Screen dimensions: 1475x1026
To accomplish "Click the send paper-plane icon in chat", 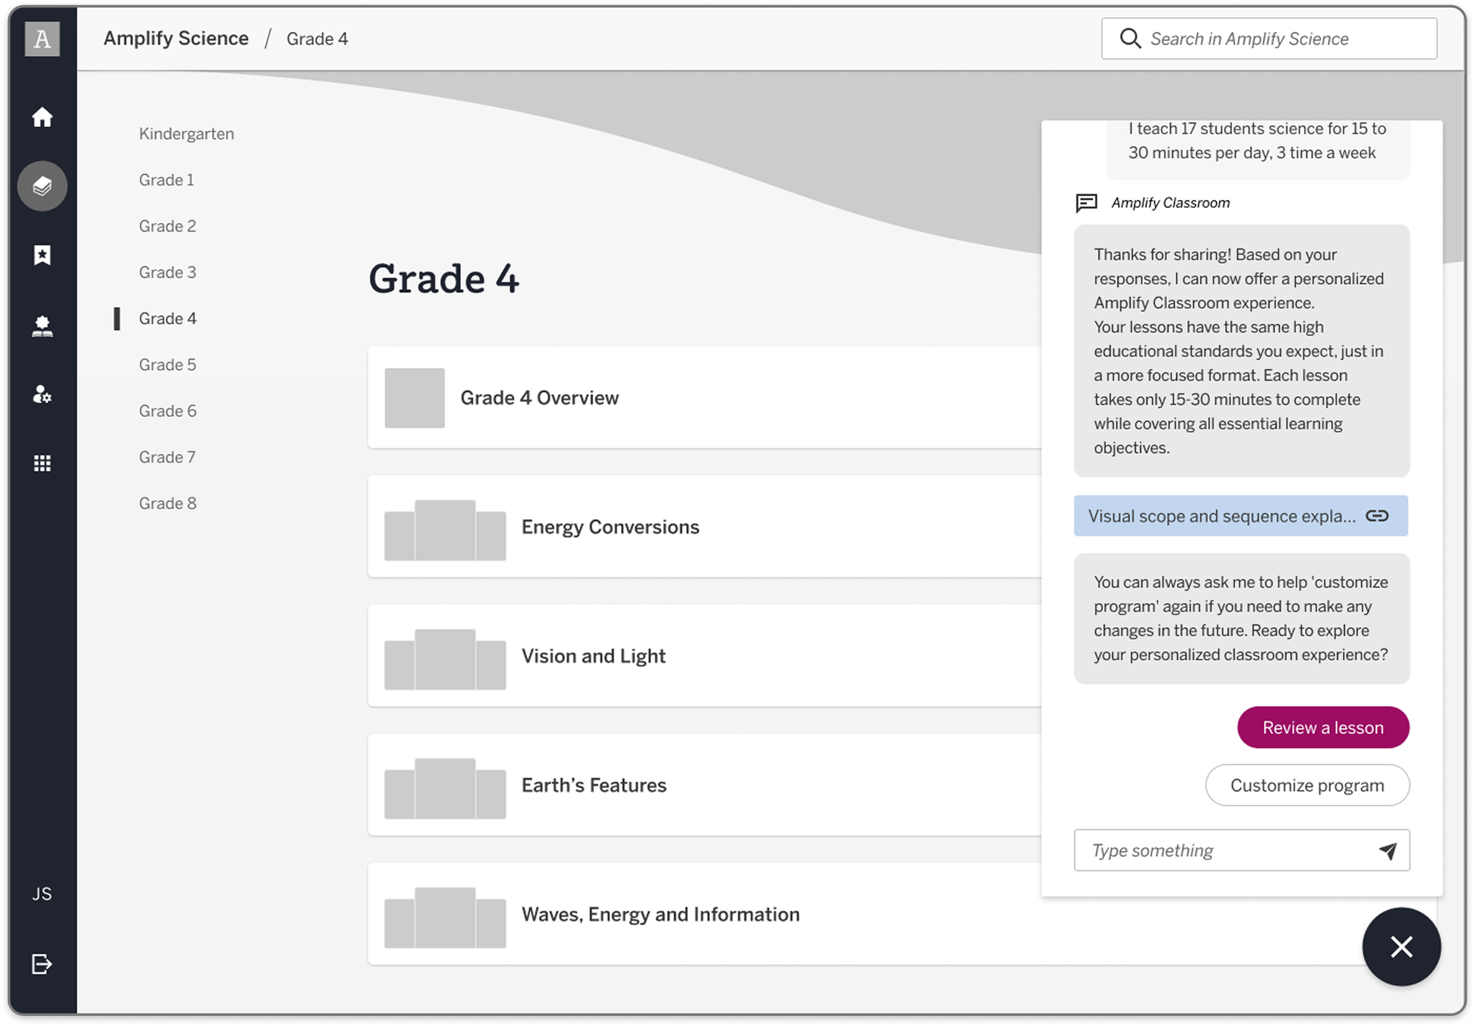I will point(1388,851).
